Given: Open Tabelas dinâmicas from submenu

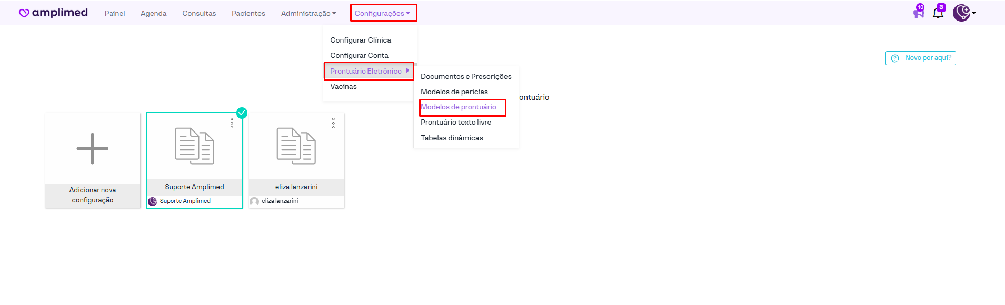Looking at the screenshot, I should 452,138.
